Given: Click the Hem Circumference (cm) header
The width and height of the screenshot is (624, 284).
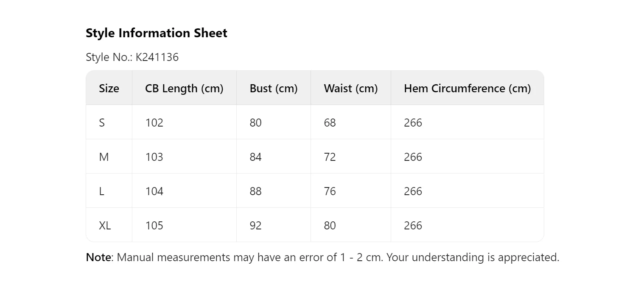Looking at the screenshot, I should coord(467,88).
